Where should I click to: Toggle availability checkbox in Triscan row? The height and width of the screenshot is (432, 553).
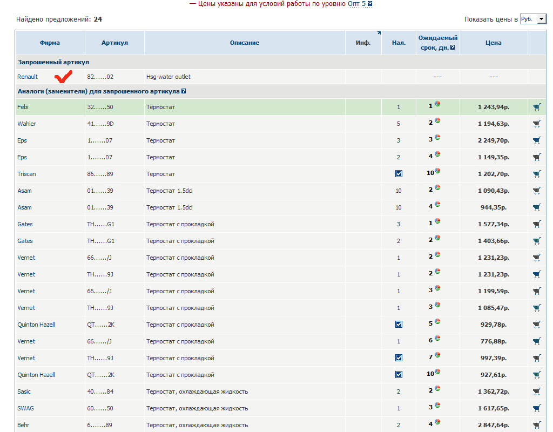coord(399,174)
